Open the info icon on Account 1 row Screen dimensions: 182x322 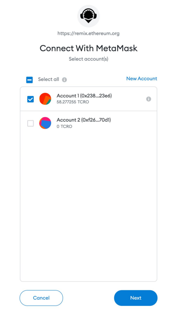pos(149,99)
